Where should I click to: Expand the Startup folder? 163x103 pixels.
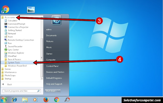(6, 79)
